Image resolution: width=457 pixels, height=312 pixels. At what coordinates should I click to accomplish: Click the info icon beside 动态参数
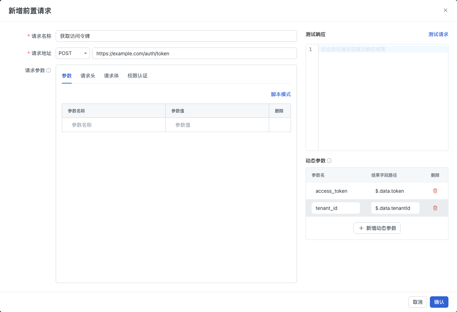click(329, 161)
